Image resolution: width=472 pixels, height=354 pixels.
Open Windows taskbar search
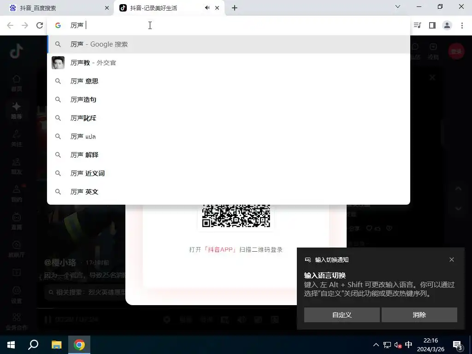point(33,345)
